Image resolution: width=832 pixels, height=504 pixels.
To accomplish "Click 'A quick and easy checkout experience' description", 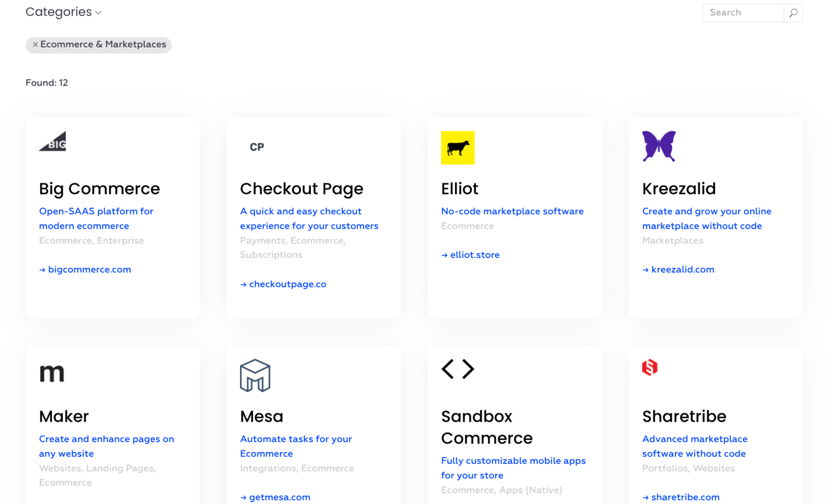I will click(309, 219).
